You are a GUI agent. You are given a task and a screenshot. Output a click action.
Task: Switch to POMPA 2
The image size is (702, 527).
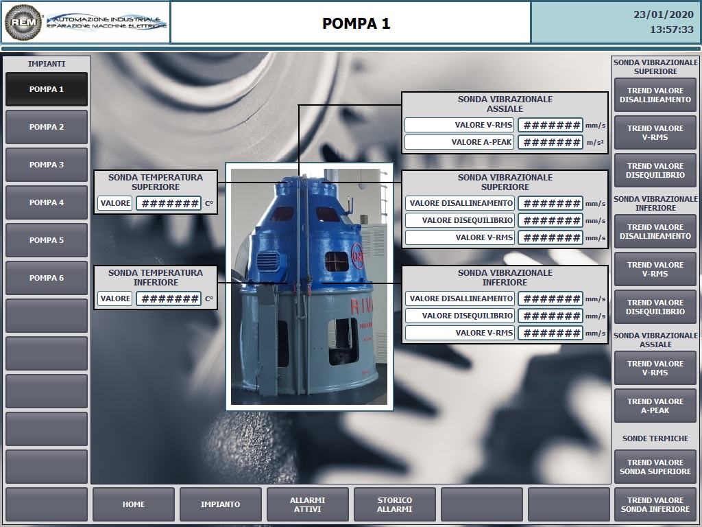[47, 127]
